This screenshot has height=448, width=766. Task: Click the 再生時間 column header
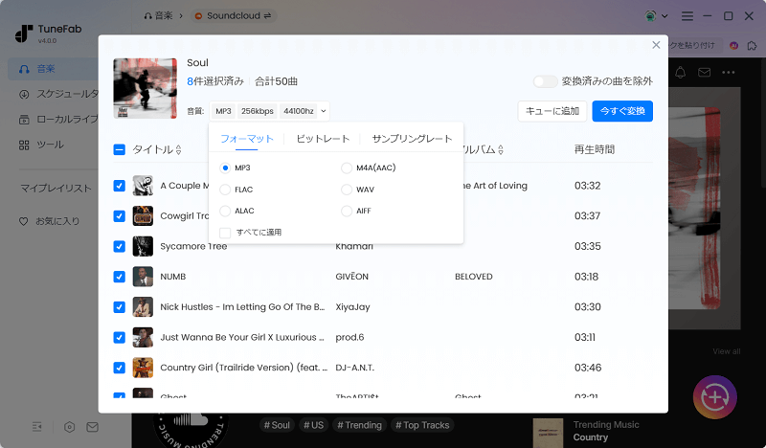point(595,149)
